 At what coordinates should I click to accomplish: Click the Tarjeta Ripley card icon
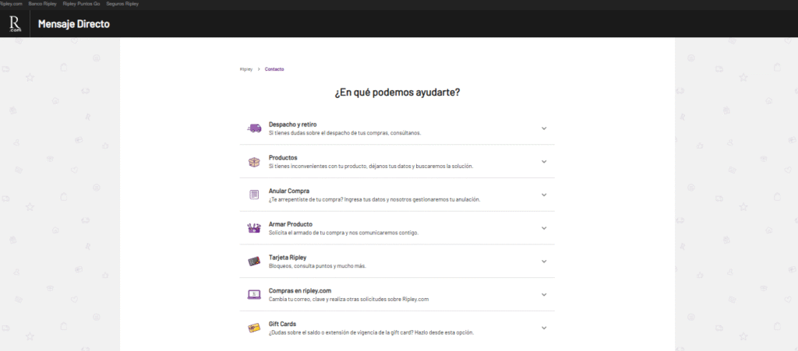click(254, 261)
